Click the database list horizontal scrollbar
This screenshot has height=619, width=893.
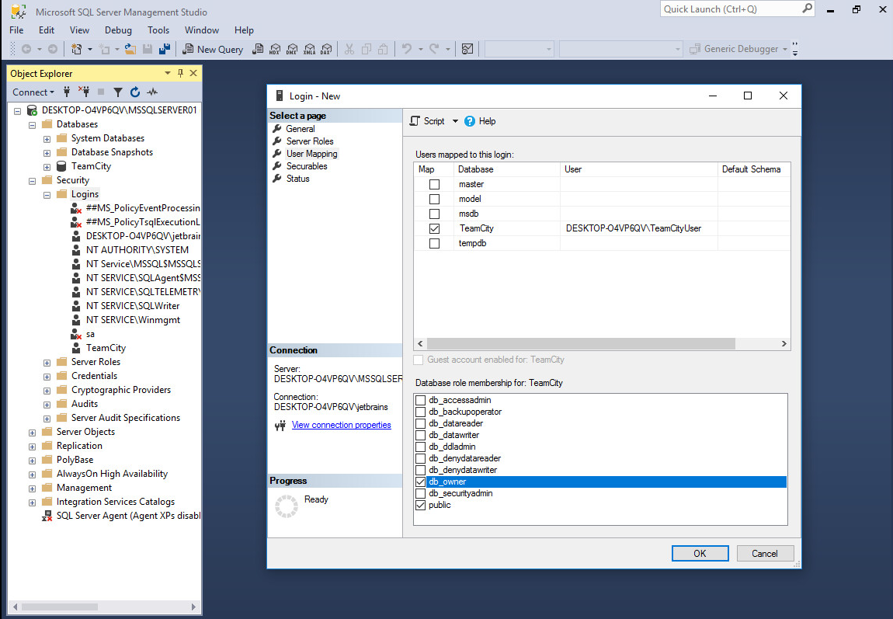tap(580, 343)
